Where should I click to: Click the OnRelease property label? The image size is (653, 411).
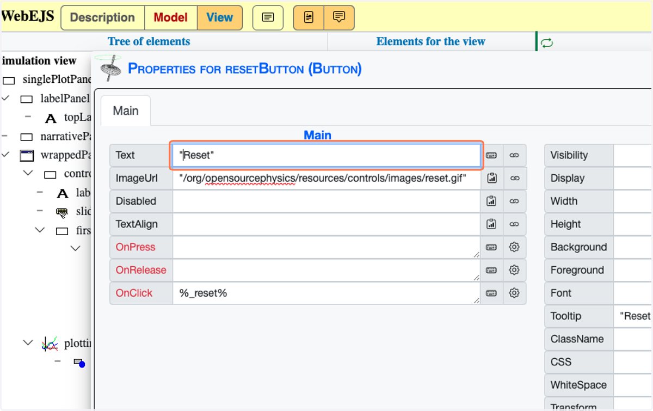(141, 270)
